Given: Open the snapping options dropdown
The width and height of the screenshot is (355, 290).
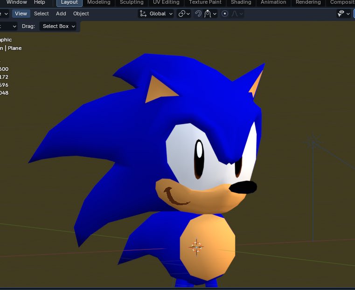Looking at the screenshot, I should coord(210,14).
